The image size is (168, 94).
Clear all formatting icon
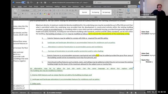[x=50, y=10]
